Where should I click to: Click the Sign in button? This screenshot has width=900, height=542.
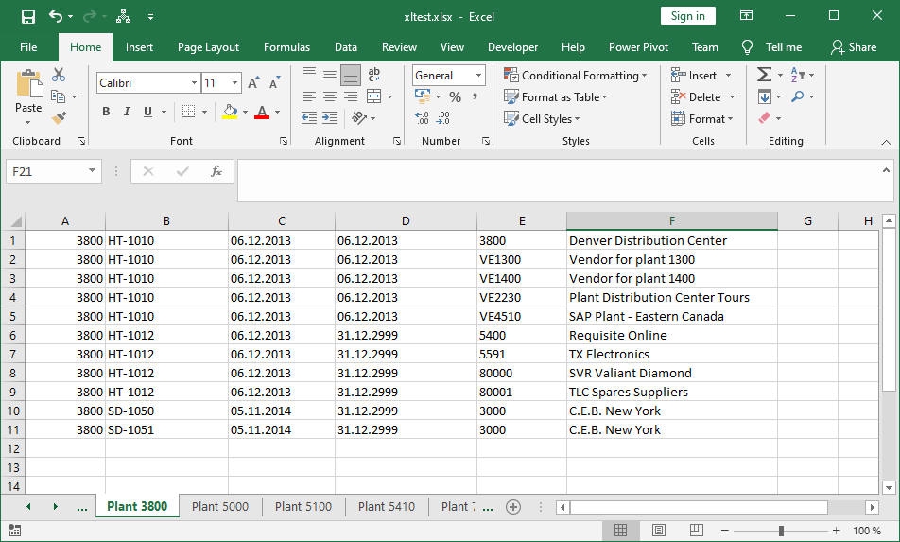coord(687,16)
